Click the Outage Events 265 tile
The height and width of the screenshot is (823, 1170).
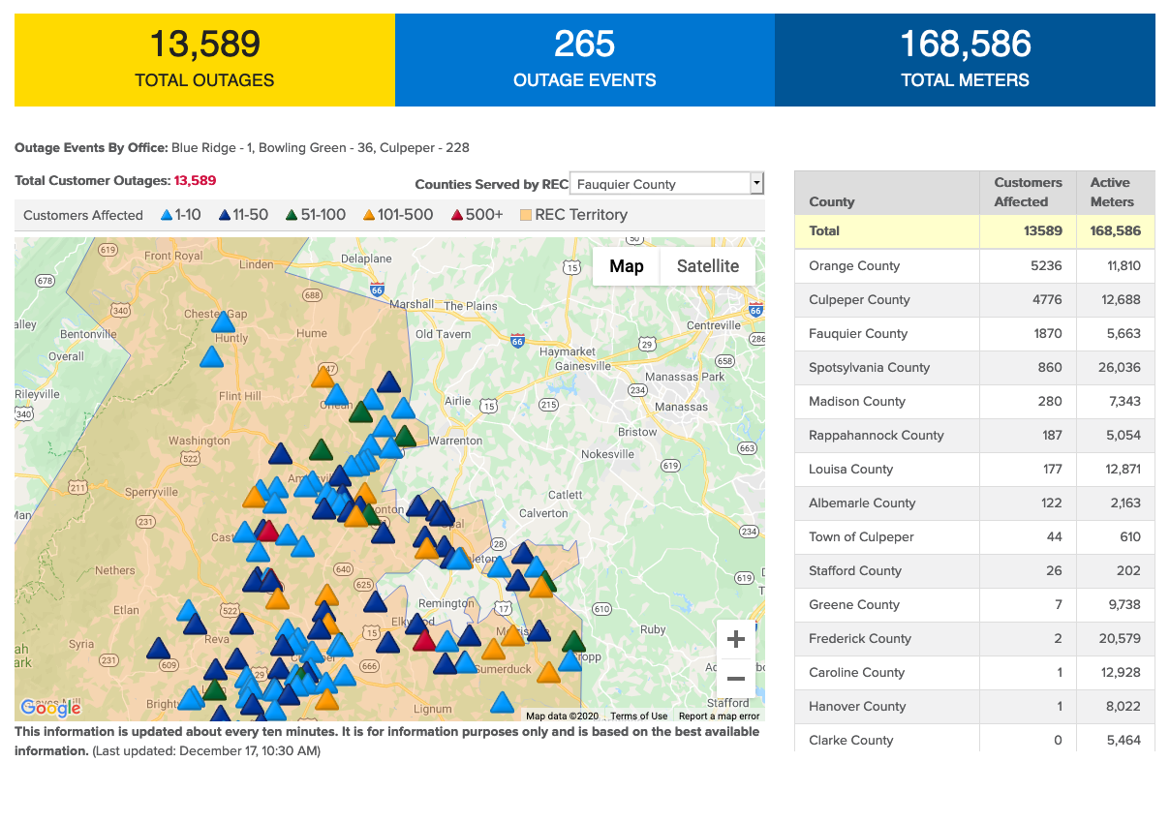click(585, 60)
